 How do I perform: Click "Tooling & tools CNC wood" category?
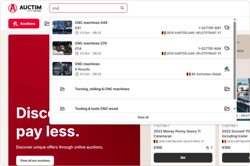(96, 109)
